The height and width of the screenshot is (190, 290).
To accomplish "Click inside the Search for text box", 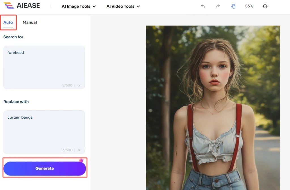I will pyautogui.click(x=44, y=65).
